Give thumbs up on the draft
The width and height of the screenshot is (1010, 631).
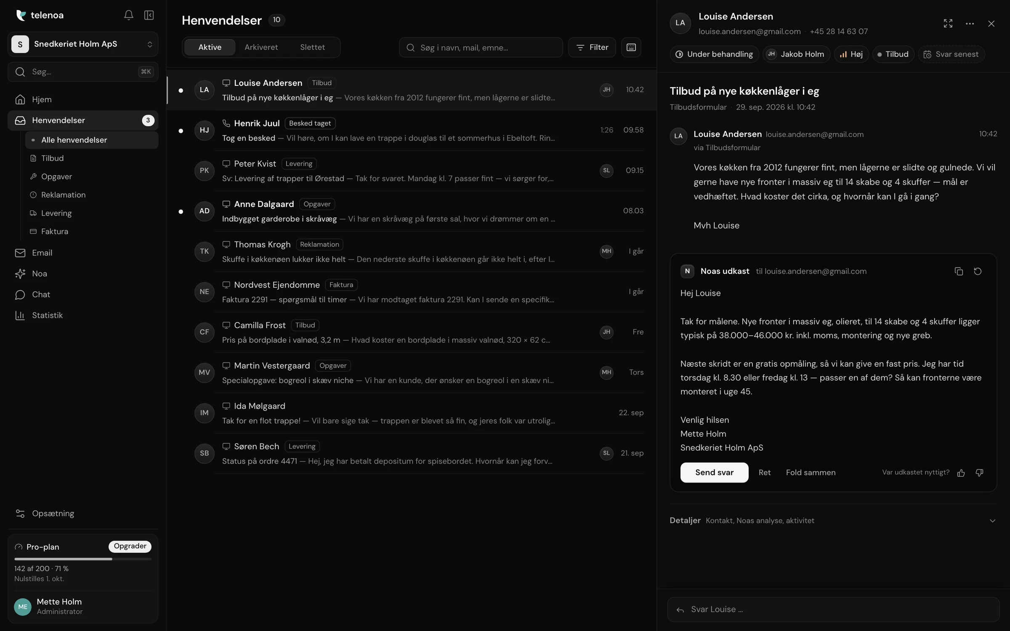(961, 473)
